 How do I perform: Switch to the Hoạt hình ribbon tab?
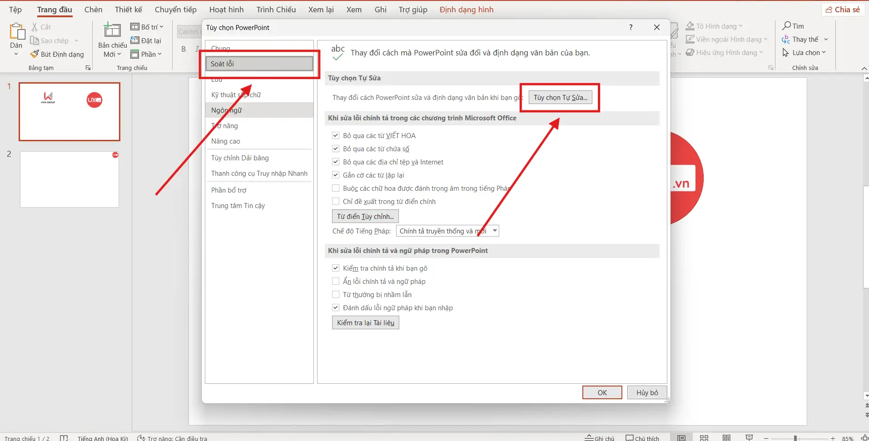click(227, 10)
